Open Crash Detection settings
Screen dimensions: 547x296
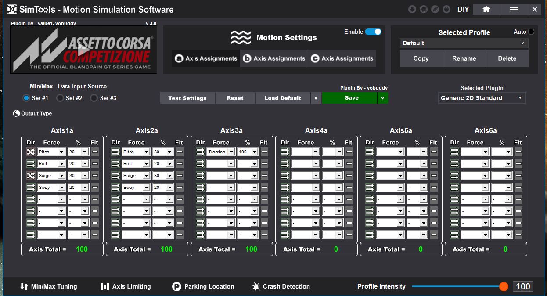pyautogui.click(x=281, y=286)
